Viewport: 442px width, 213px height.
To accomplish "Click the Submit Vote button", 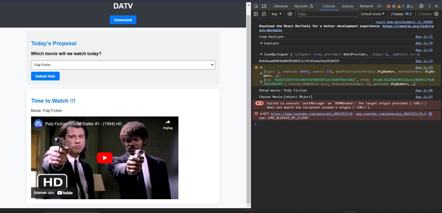I will (x=45, y=76).
